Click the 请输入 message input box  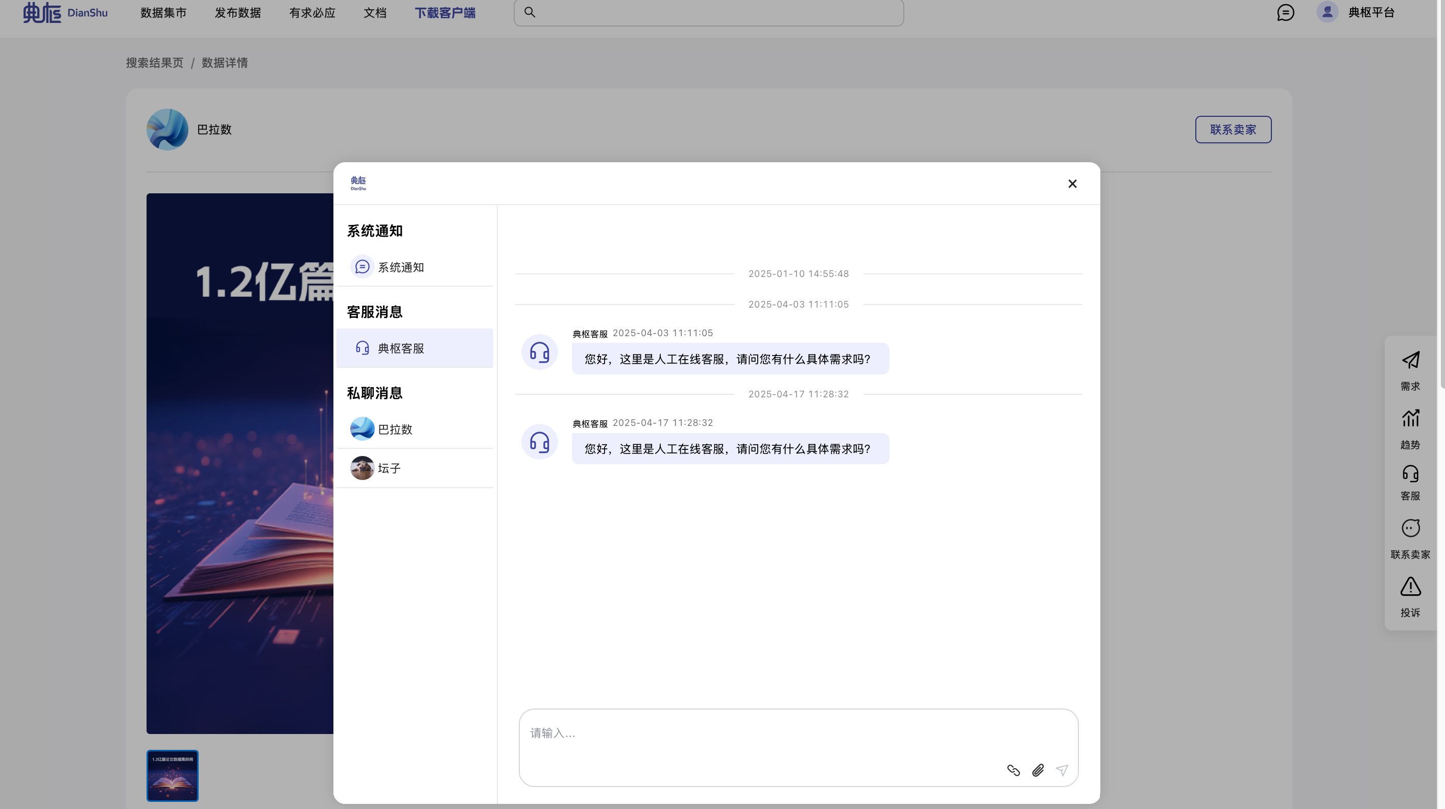tap(798, 747)
